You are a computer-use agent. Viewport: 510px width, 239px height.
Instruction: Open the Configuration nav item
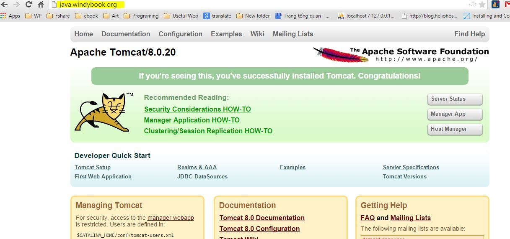coord(180,34)
